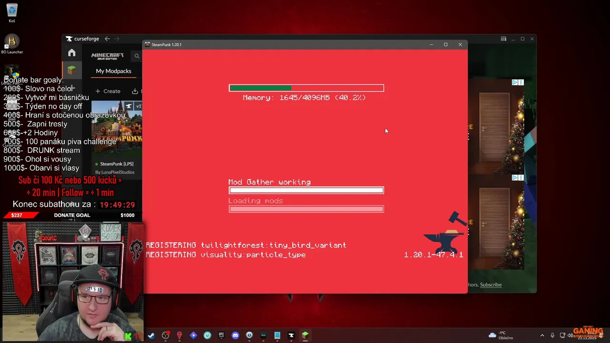
Task: Open CurseForge Home in the sidebar
Action: pyautogui.click(x=71, y=53)
